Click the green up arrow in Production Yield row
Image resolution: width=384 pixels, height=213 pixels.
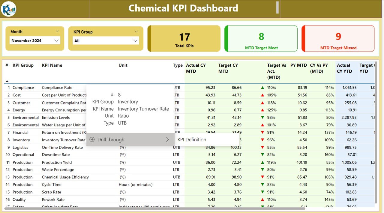pyautogui.click(x=262, y=162)
